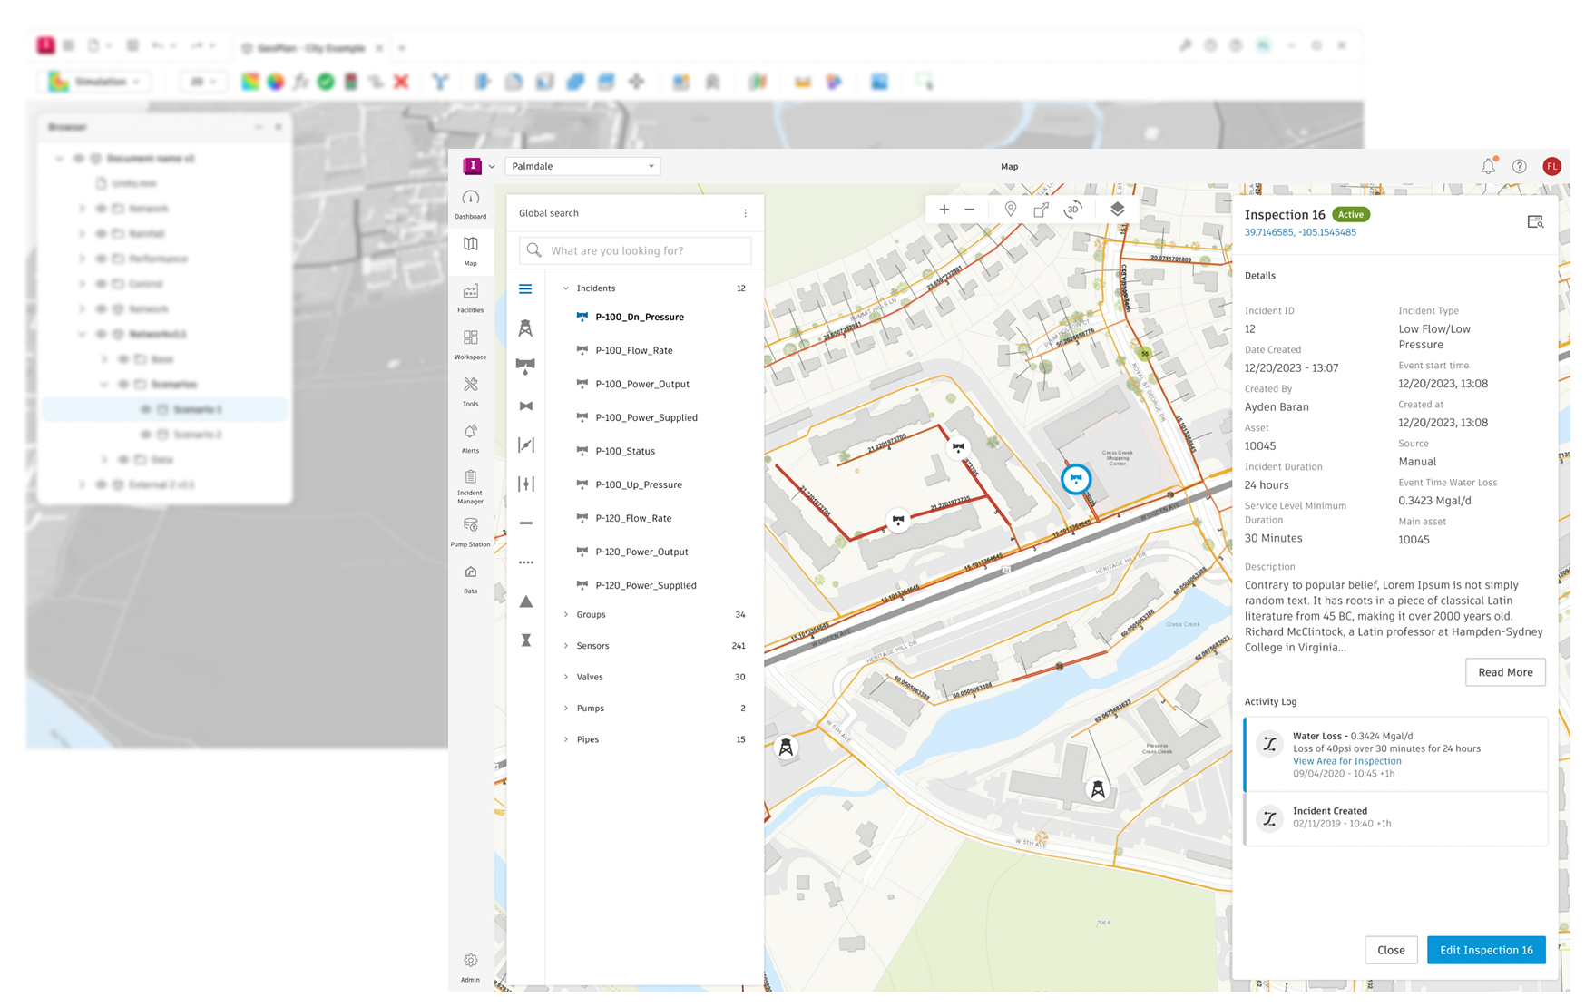Open the View Area for Inspection link
The width and height of the screenshot is (1585, 1007).
1346,761
